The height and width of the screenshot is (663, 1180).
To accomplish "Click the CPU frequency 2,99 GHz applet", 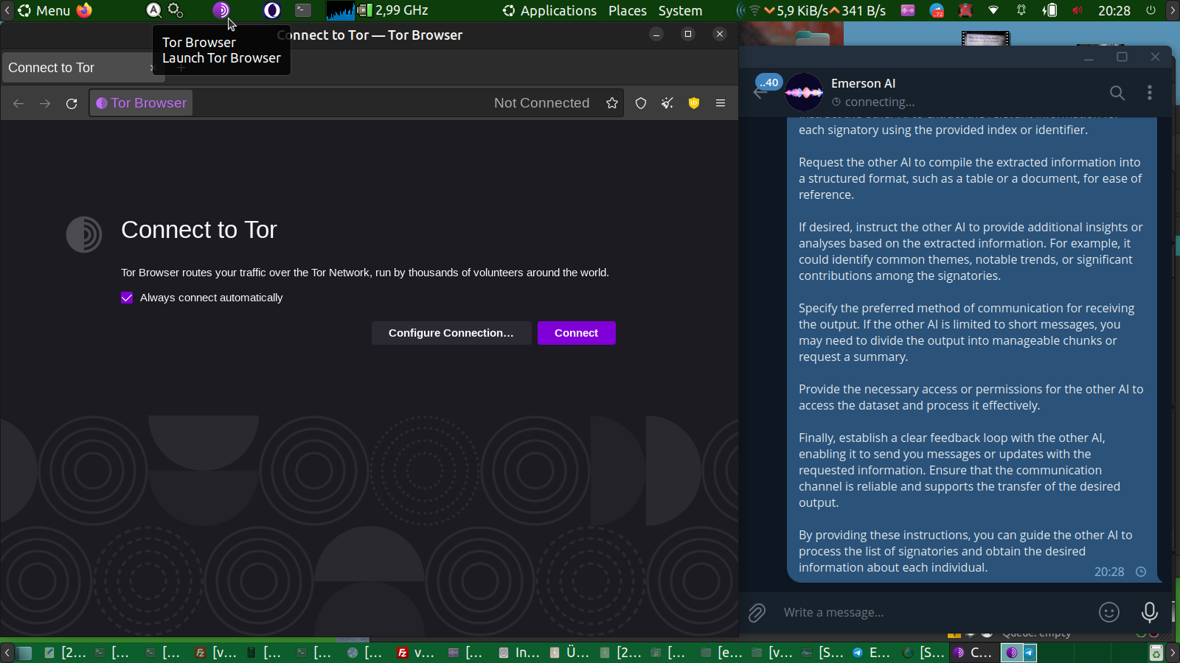I will (393, 10).
